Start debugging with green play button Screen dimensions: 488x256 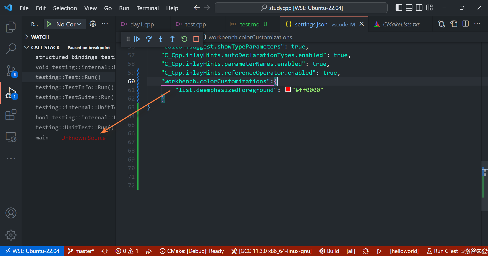(x=49, y=24)
